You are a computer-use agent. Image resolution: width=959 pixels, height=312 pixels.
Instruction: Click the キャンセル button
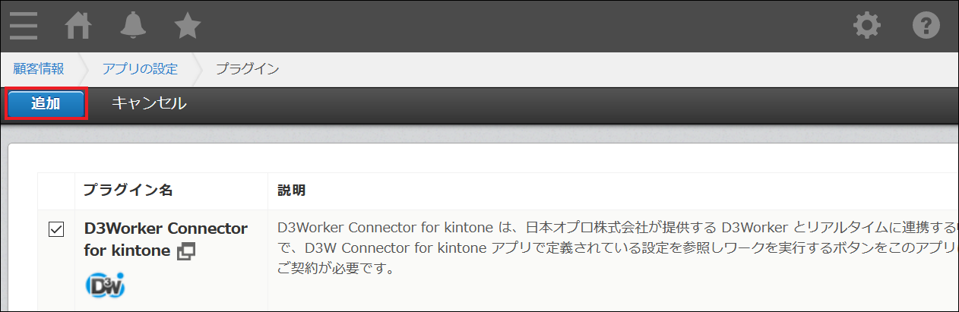point(149,104)
